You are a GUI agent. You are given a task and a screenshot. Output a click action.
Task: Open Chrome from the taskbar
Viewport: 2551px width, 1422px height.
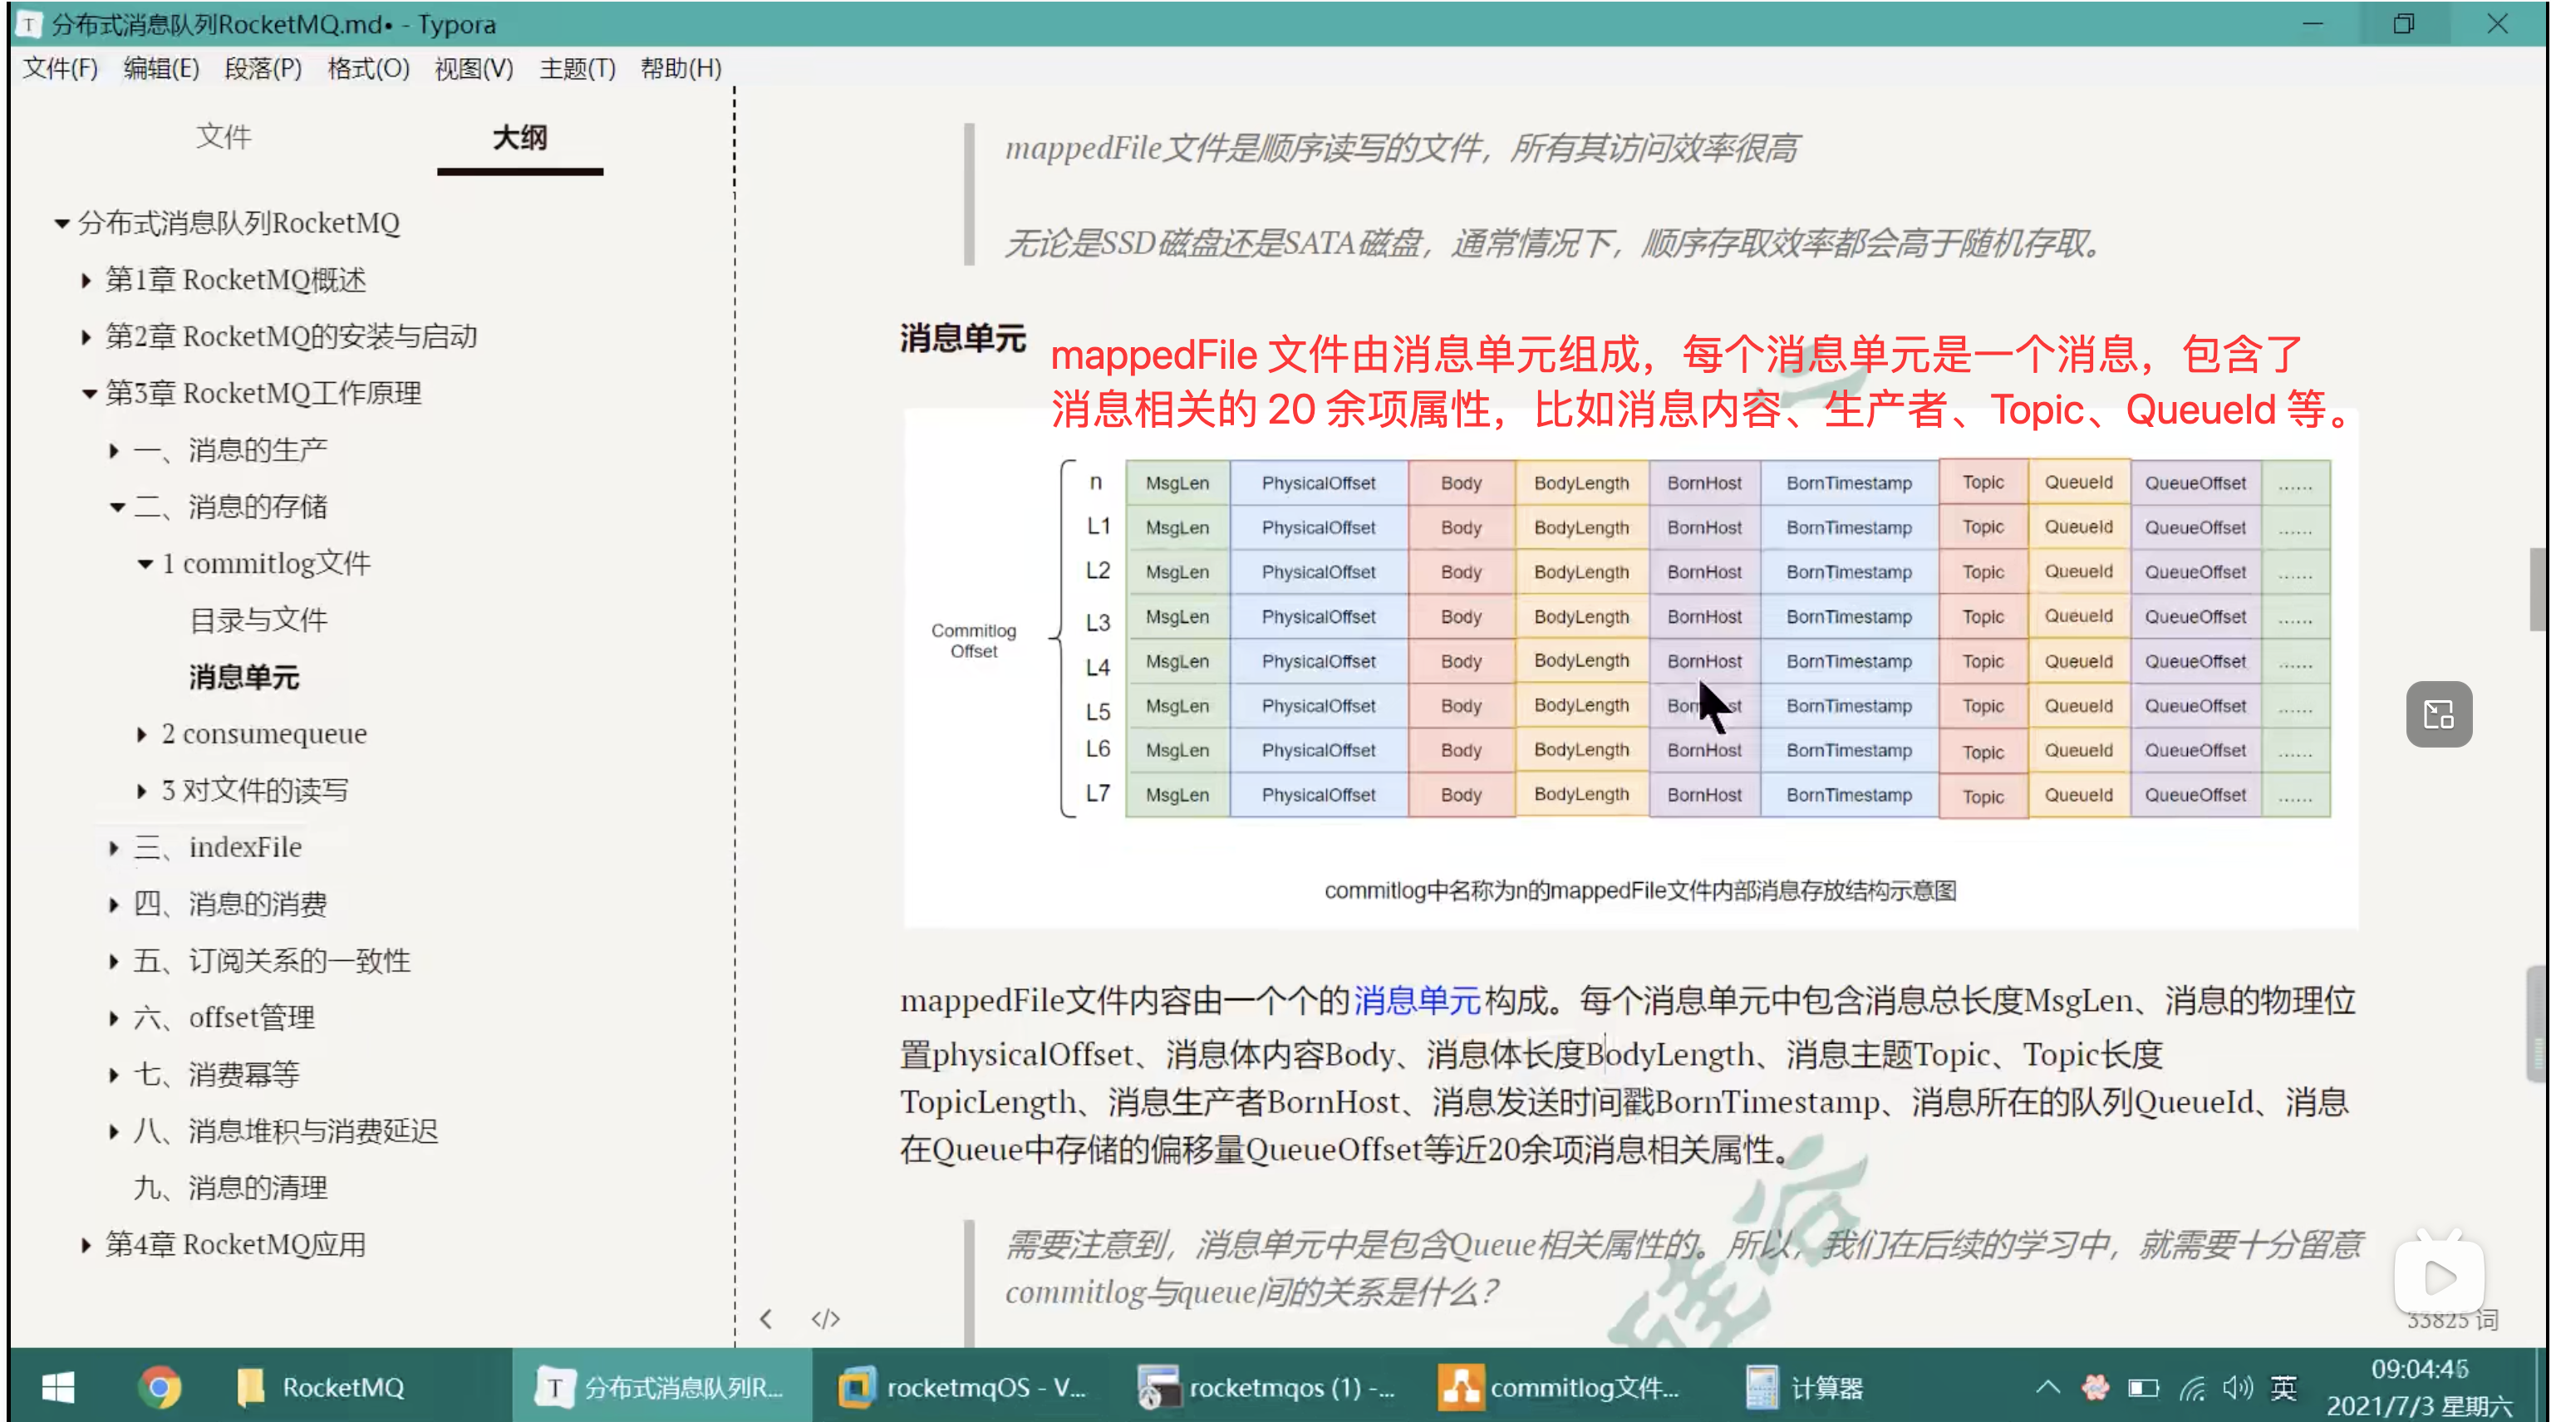pos(160,1387)
